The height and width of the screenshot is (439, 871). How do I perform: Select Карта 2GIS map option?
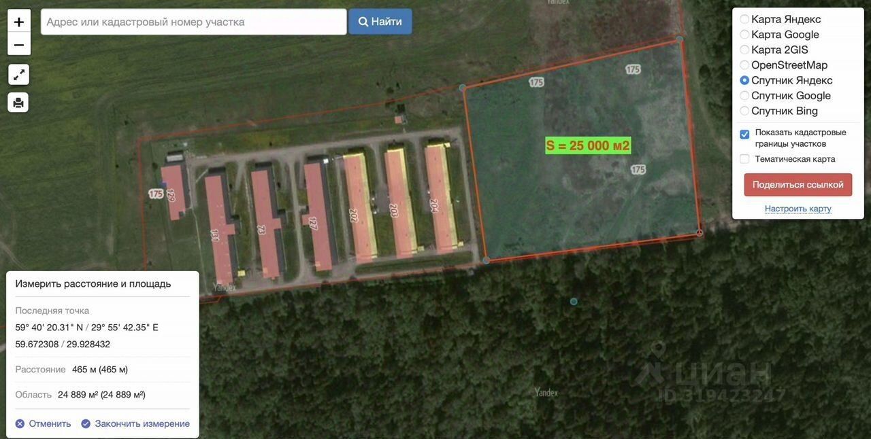(744, 50)
